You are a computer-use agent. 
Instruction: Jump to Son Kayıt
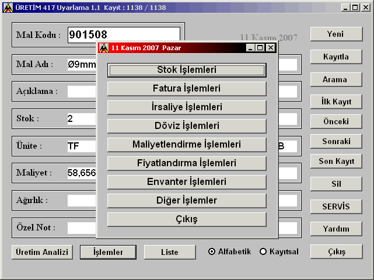click(335, 162)
